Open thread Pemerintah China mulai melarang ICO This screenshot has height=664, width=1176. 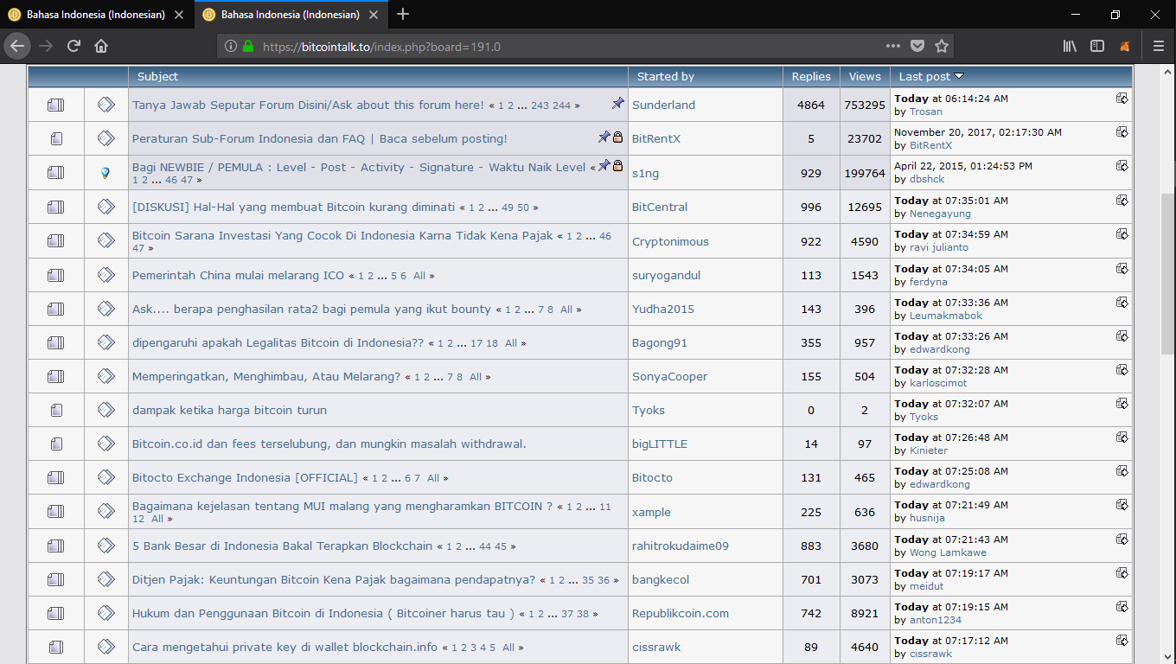tap(238, 275)
